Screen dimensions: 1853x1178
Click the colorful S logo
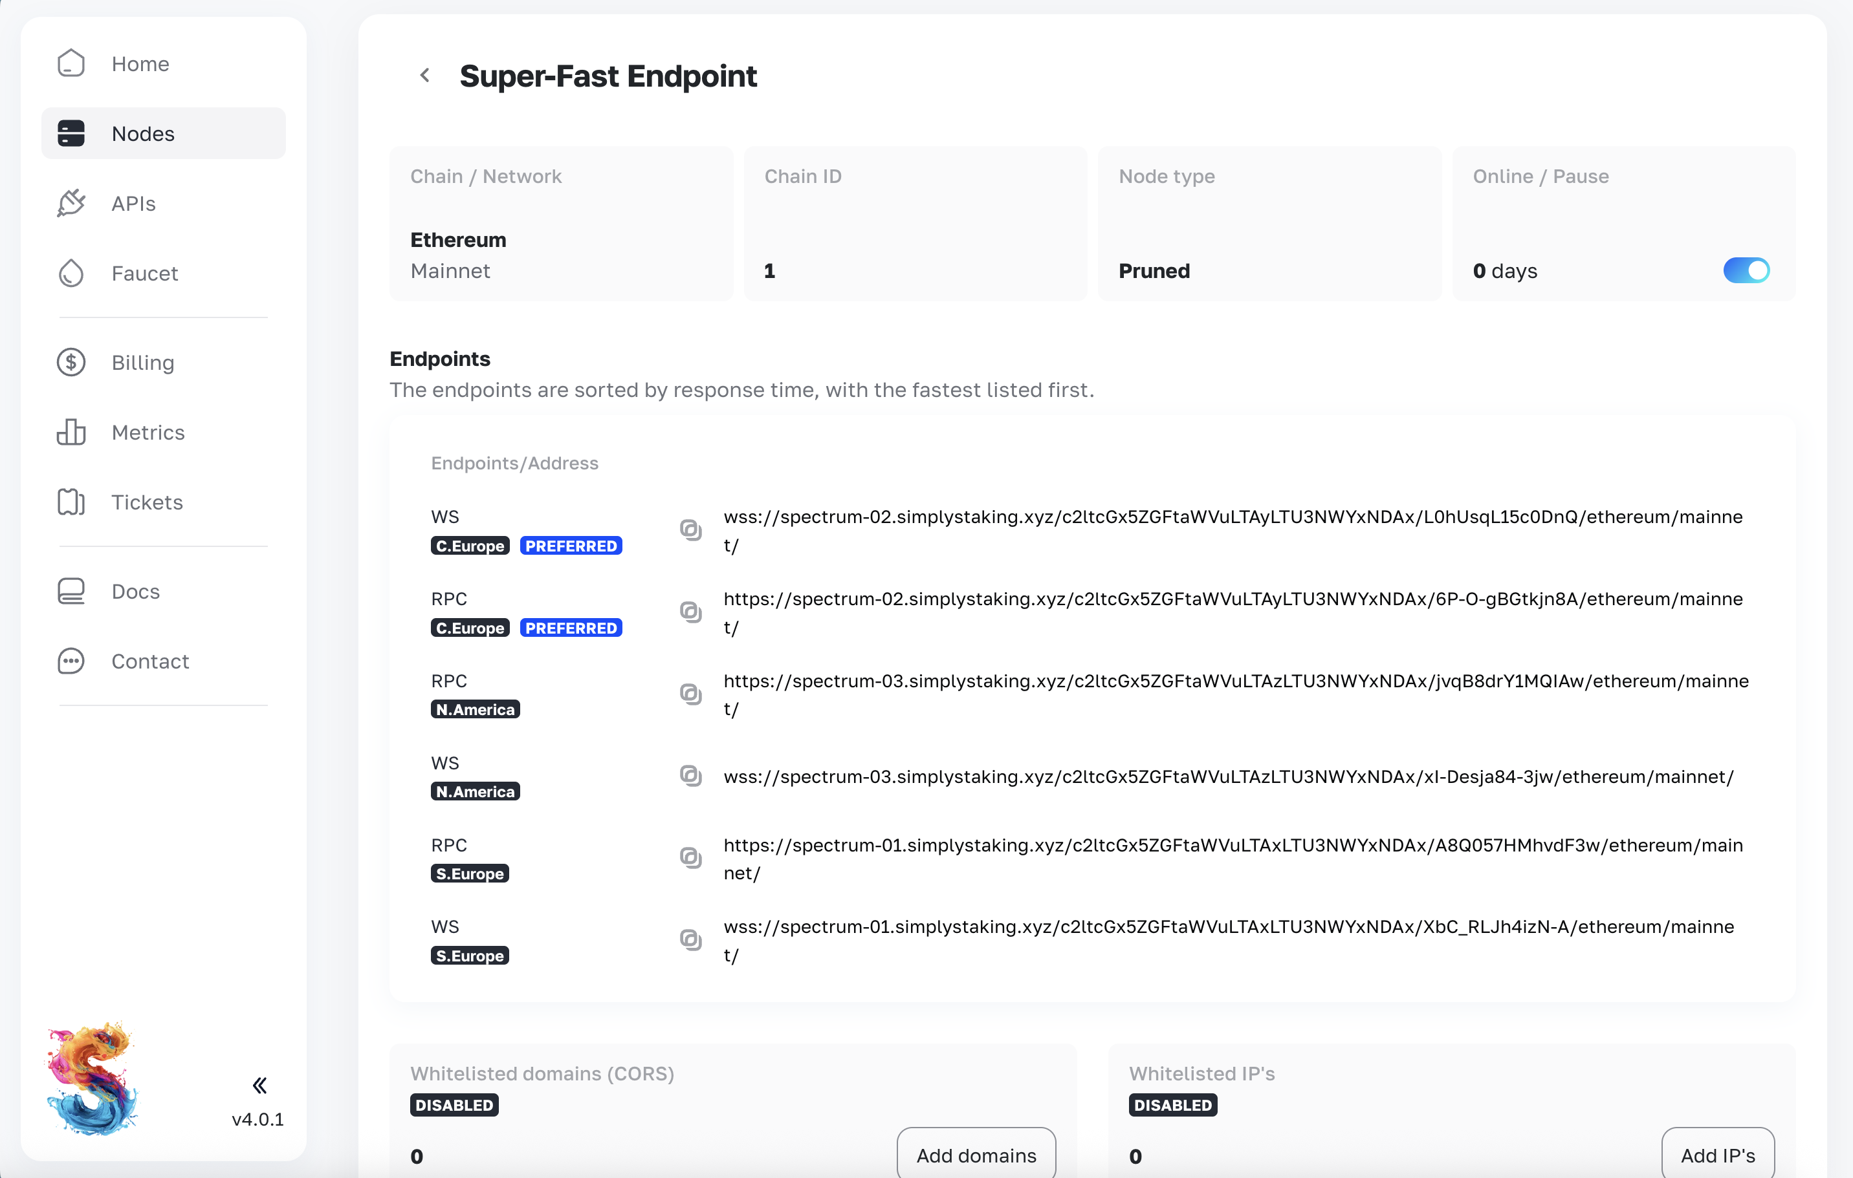click(93, 1079)
